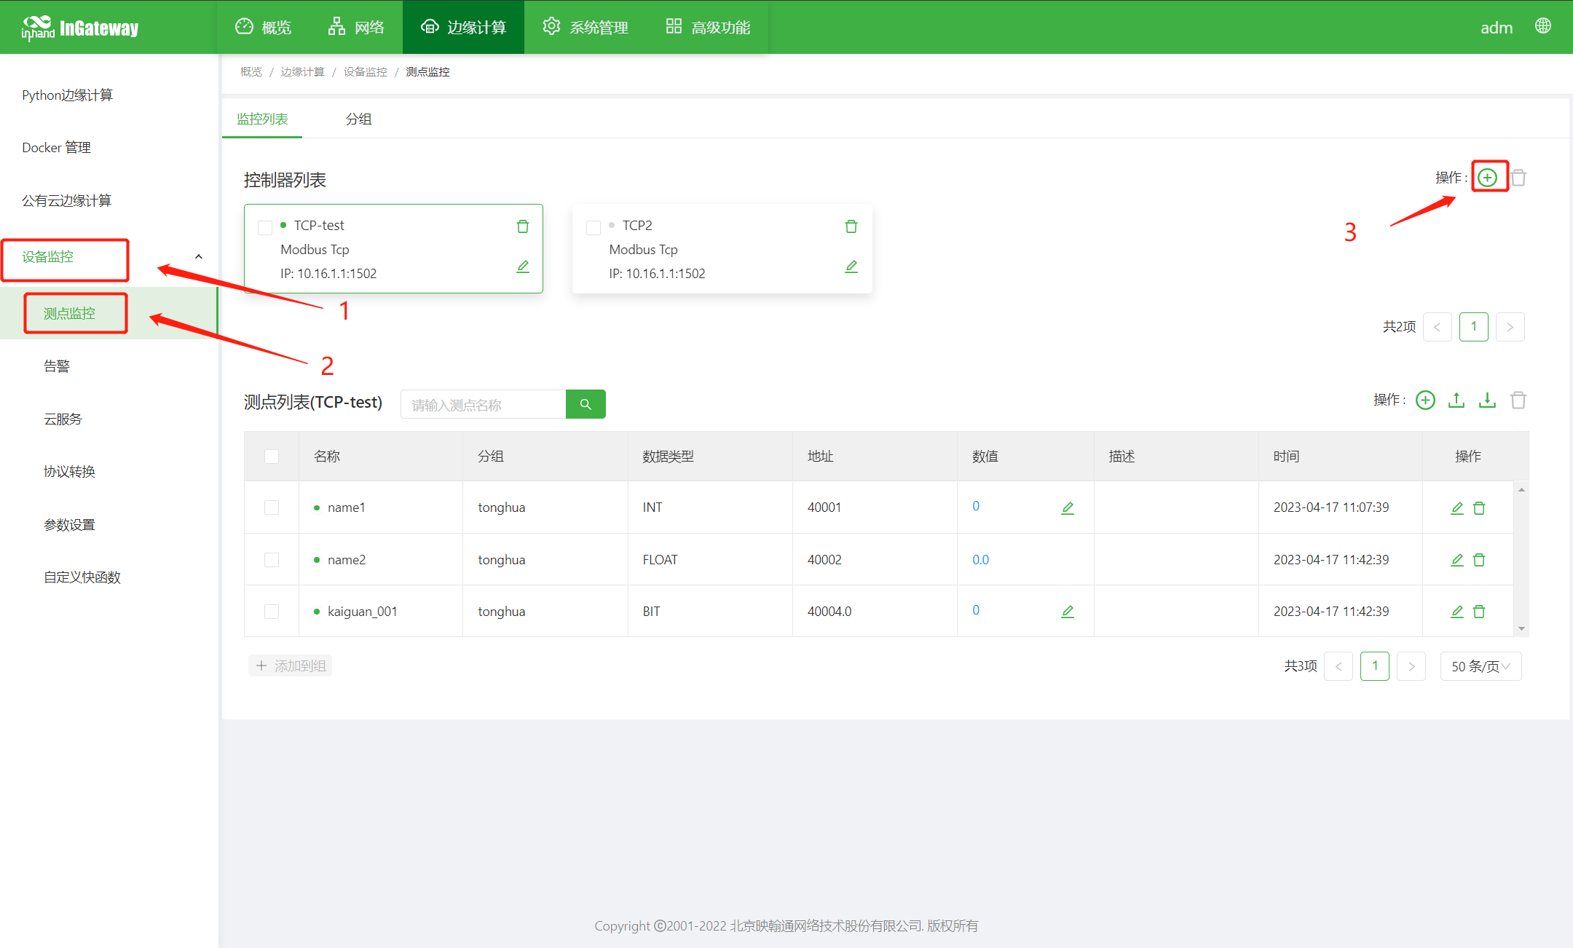Delete the kaiguan_001 row with trash icon
This screenshot has height=948, width=1573.
(1479, 612)
